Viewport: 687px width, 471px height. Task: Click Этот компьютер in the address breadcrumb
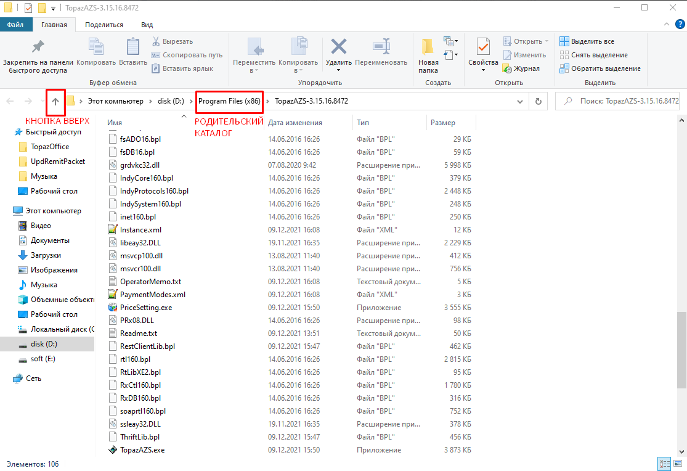[x=116, y=101]
